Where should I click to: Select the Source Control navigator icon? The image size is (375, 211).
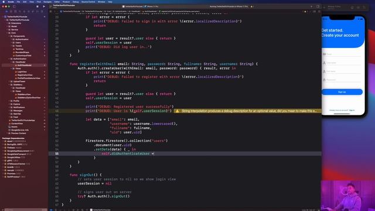pyautogui.click(x=11, y=11)
